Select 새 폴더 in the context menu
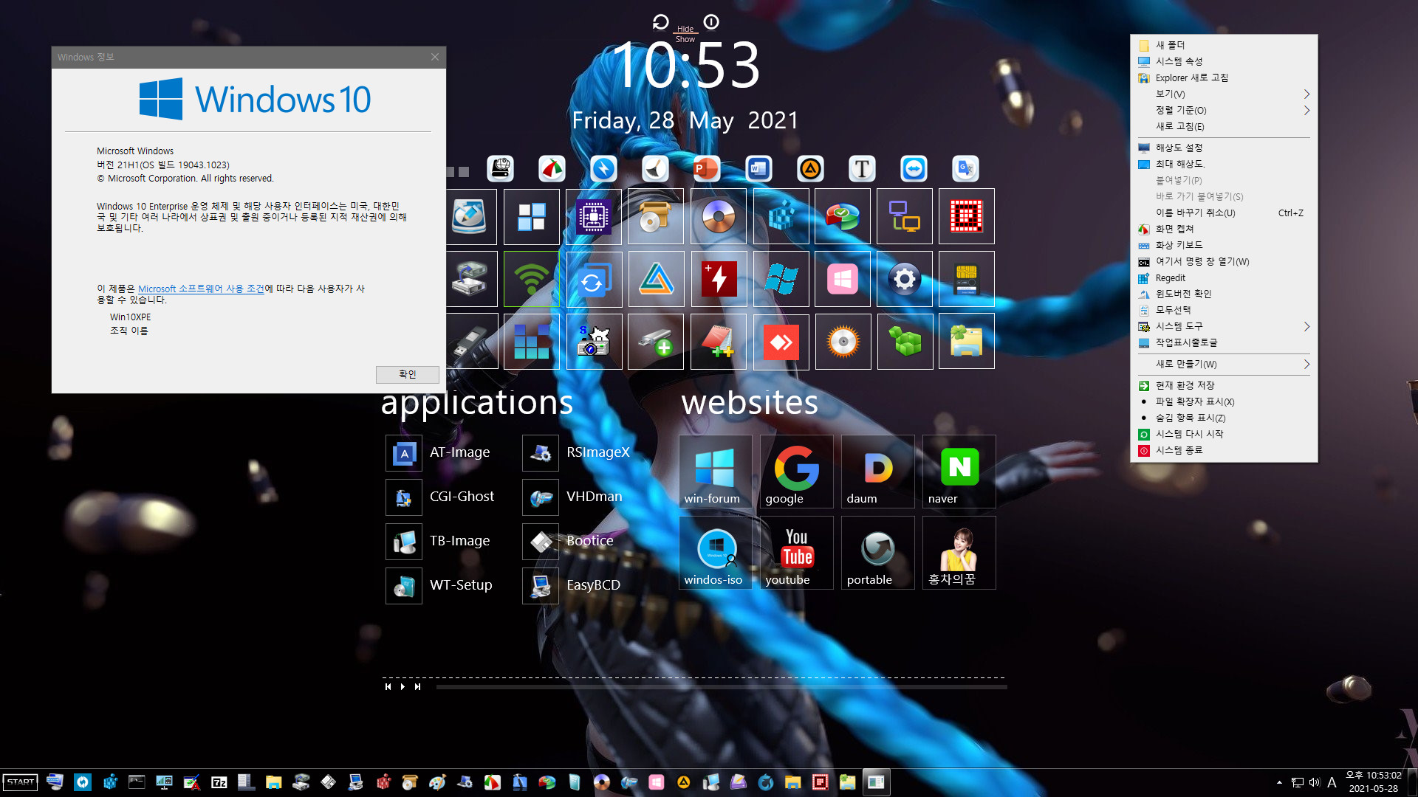This screenshot has height=797, width=1418. (x=1224, y=45)
